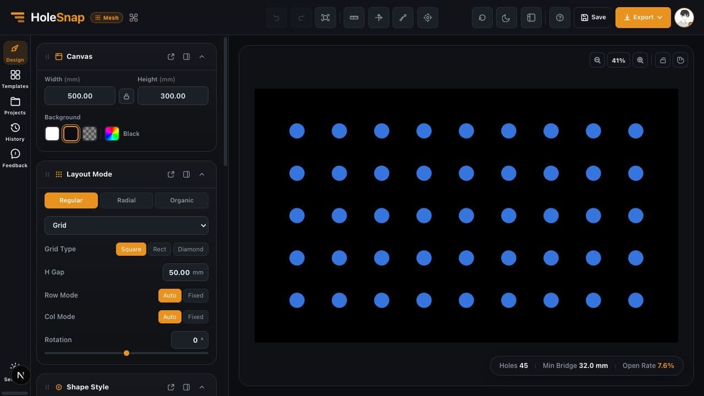Set Grid Type to Square
704x396 pixels.
pos(131,249)
